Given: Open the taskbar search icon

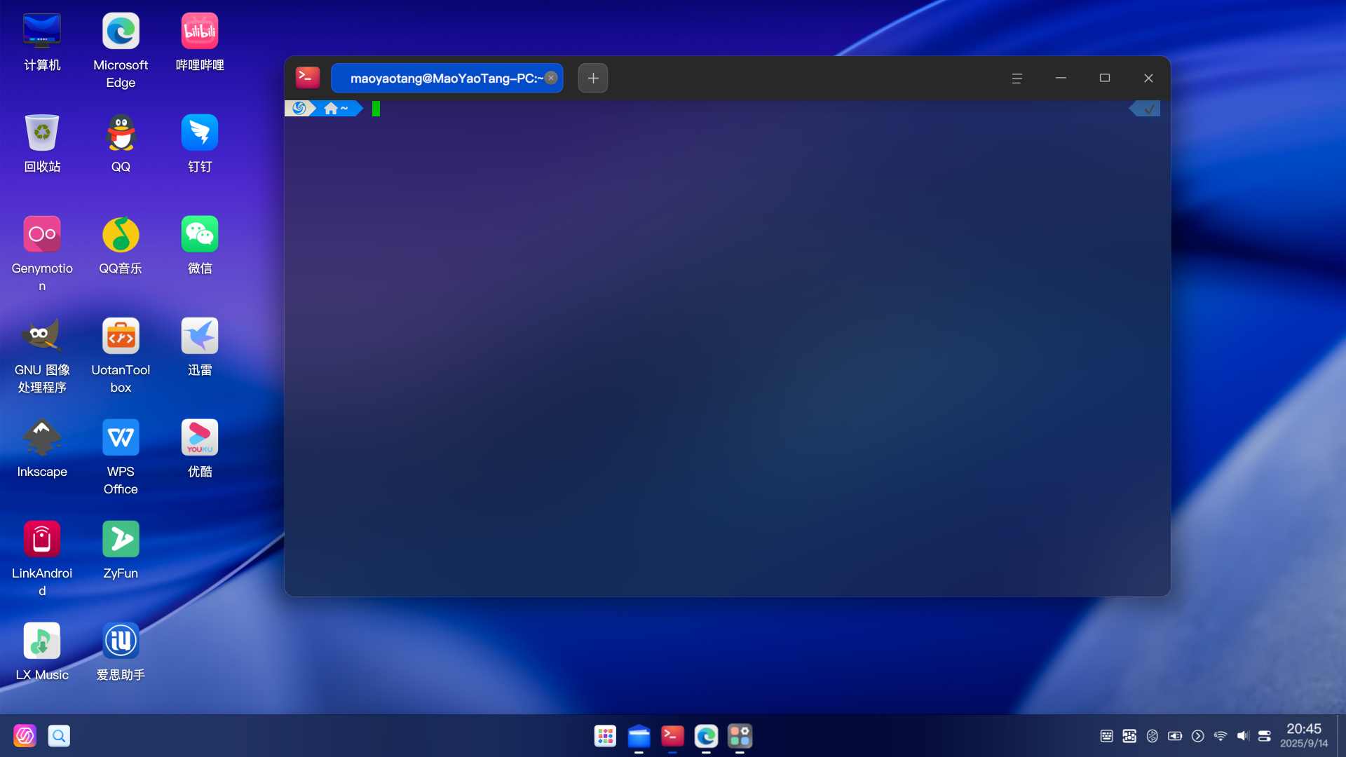Looking at the screenshot, I should (x=59, y=736).
